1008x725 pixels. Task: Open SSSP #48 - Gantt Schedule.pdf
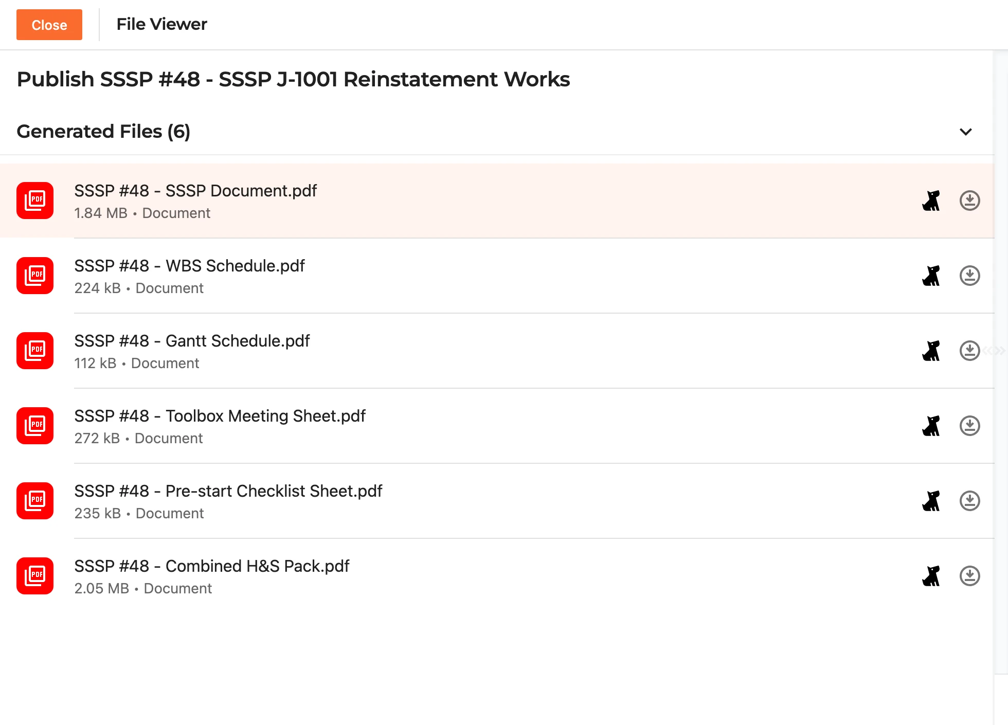click(x=192, y=341)
